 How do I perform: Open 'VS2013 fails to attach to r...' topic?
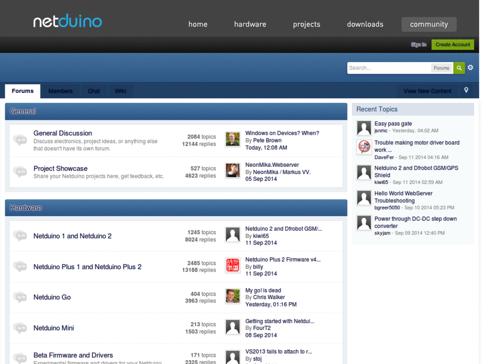pyautogui.click(x=278, y=351)
